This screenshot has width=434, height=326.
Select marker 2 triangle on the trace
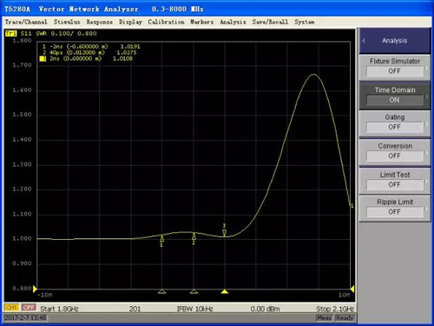(194, 236)
